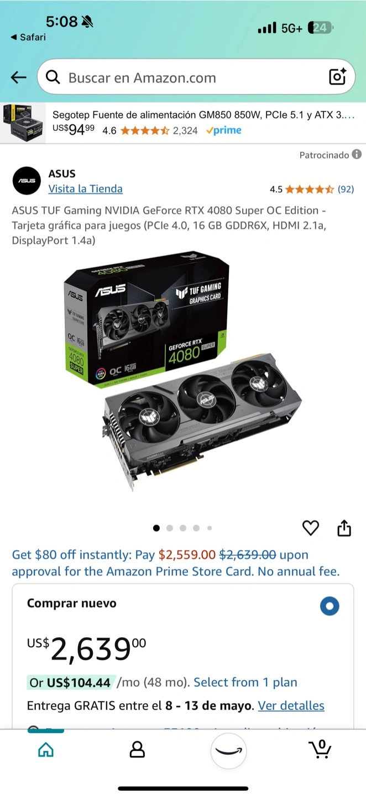Tap the Patrocinado info icon

click(x=357, y=155)
